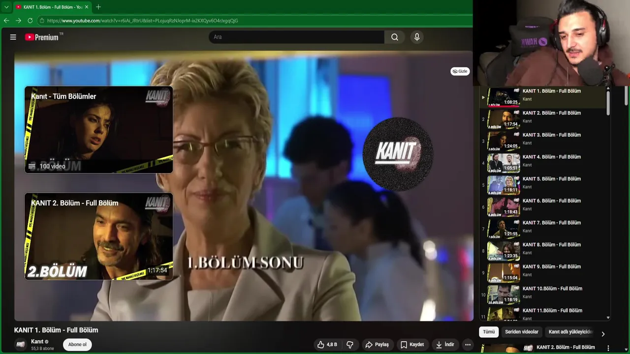Viewport: 630px width, 354px height.
Task: Select the Kanıt adlı yükleyiciden chip
Action: (570, 332)
